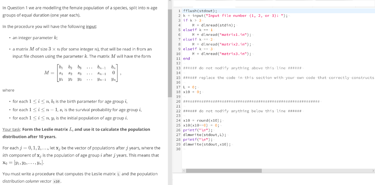Click the empty line 19 in the editor
This screenshot has height=185, width=375.
(x=278, y=97)
